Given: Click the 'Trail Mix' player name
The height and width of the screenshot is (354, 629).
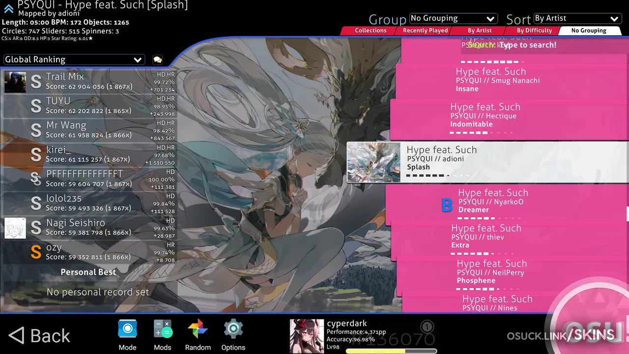Looking at the screenshot, I should 65,77.
